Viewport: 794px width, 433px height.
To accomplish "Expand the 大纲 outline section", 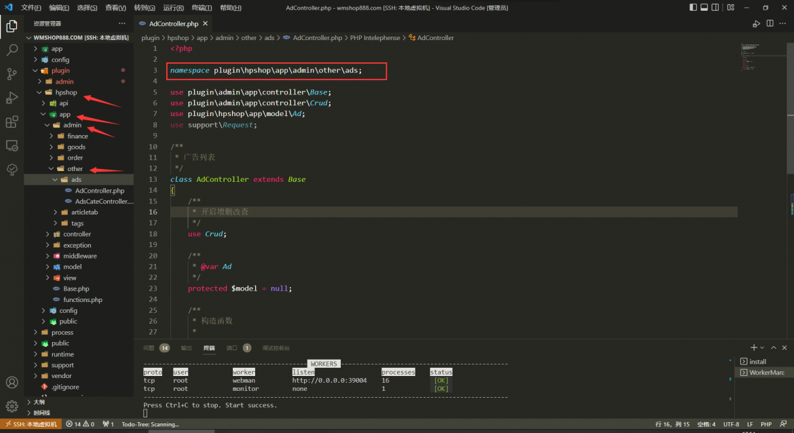I will pyautogui.click(x=79, y=402).
